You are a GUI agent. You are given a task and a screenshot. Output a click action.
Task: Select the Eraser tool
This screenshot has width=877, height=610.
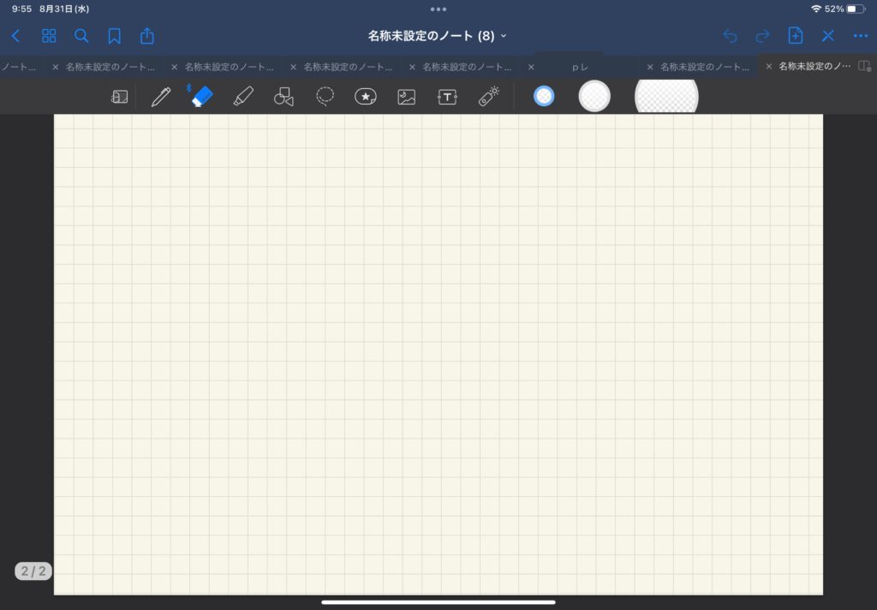[201, 96]
